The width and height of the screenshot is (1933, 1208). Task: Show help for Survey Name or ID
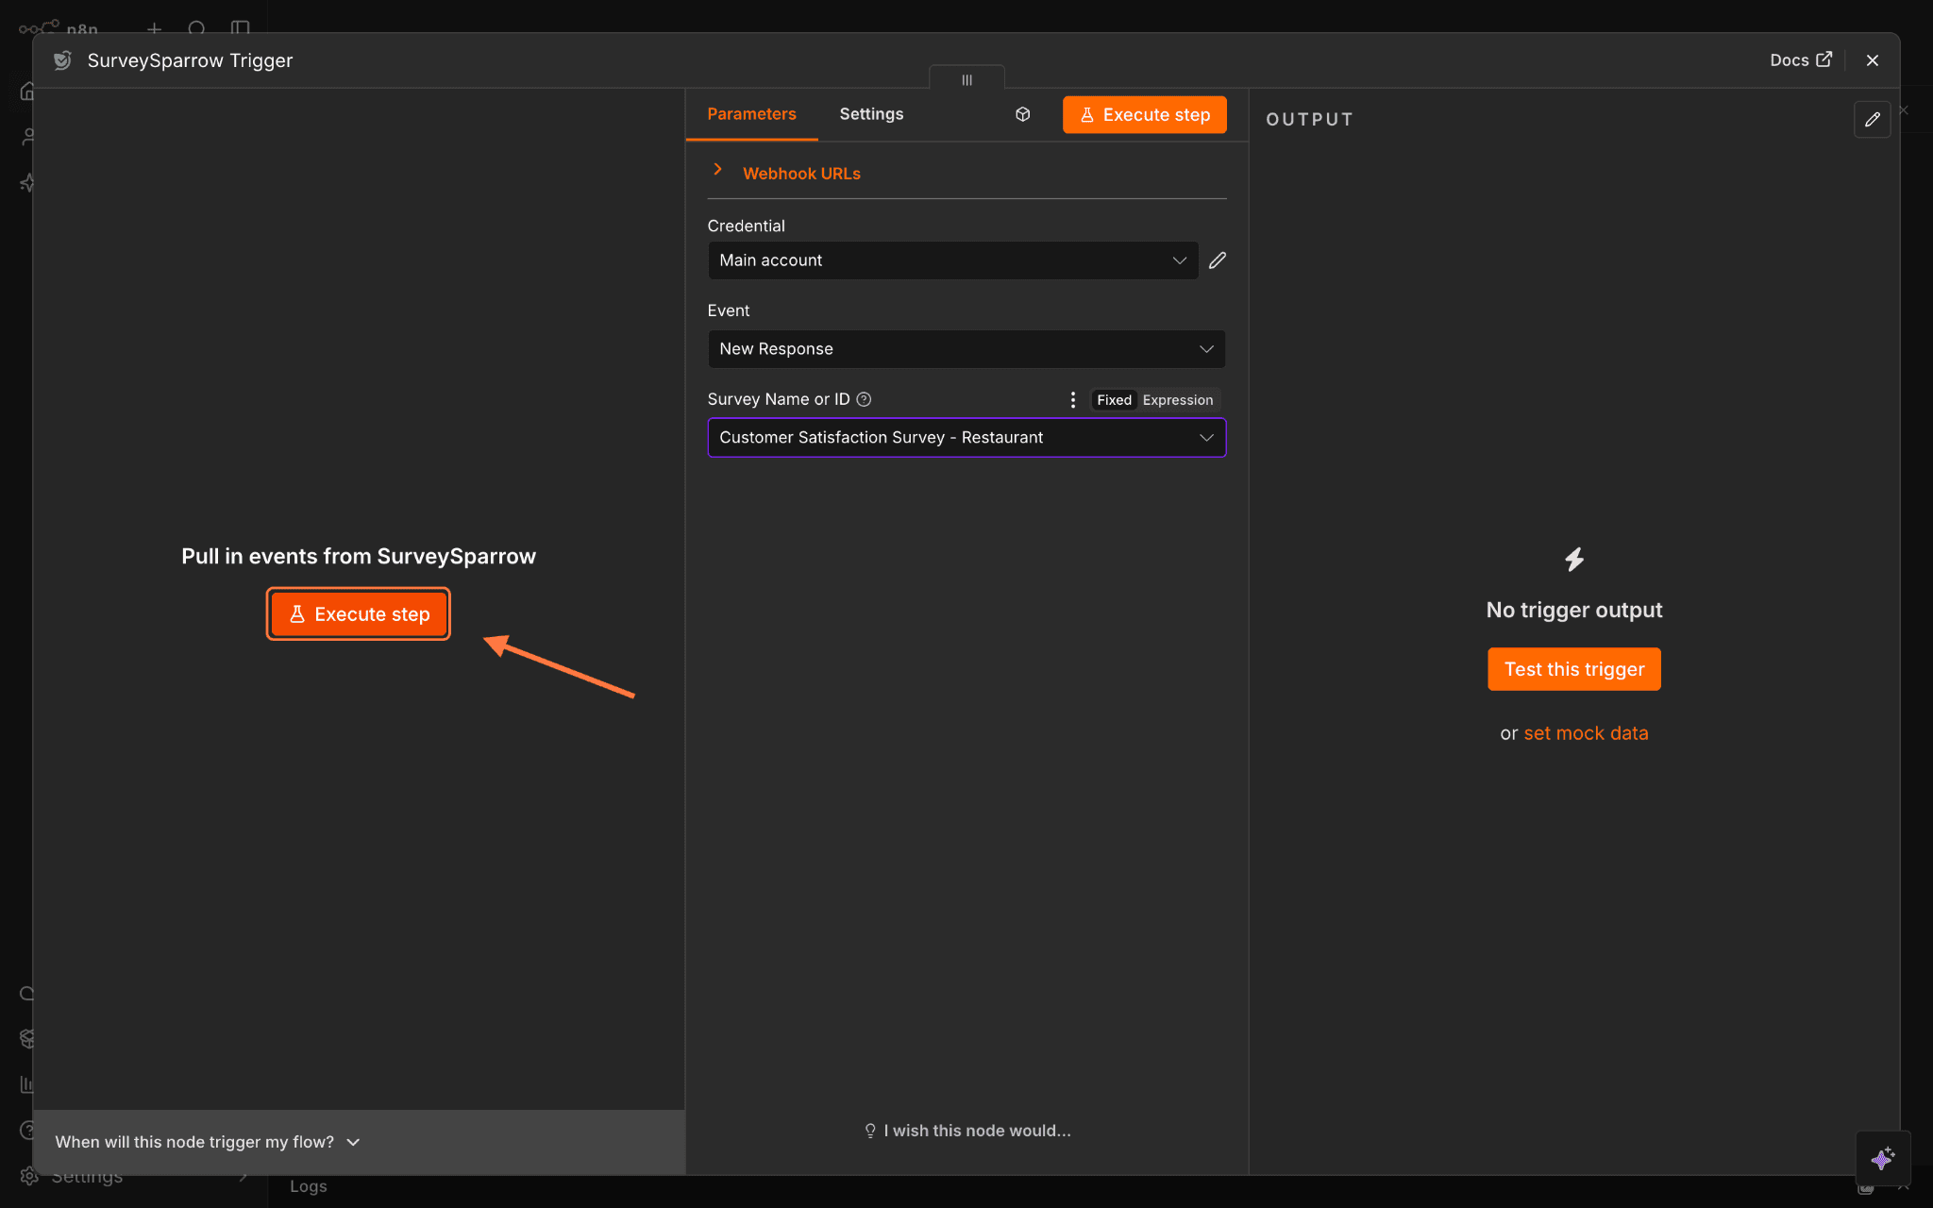pyautogui.click(x=864, y=399)
